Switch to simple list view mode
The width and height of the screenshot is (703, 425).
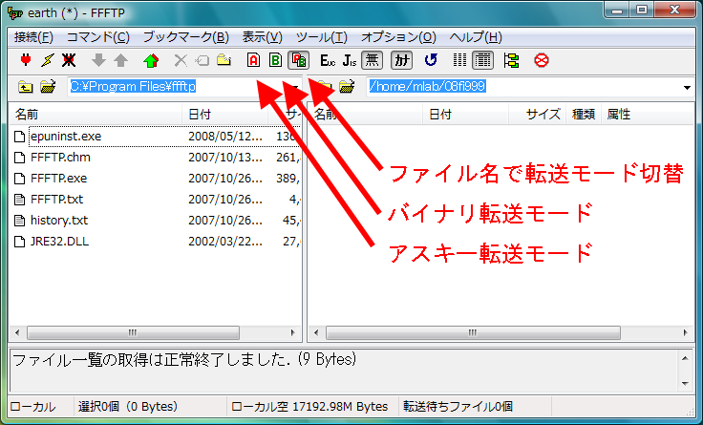click(459, 60)
